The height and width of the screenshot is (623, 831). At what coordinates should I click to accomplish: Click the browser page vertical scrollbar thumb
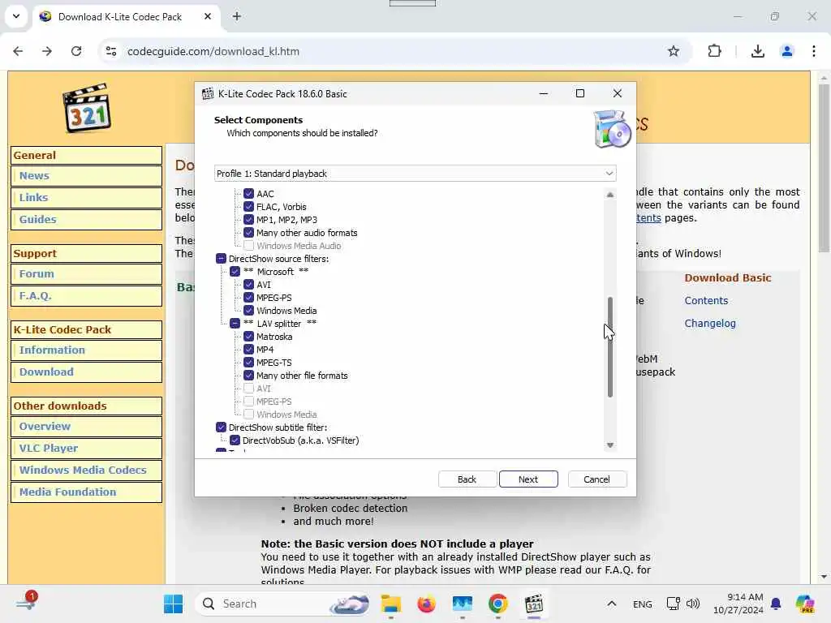click(x=824, y=168)
